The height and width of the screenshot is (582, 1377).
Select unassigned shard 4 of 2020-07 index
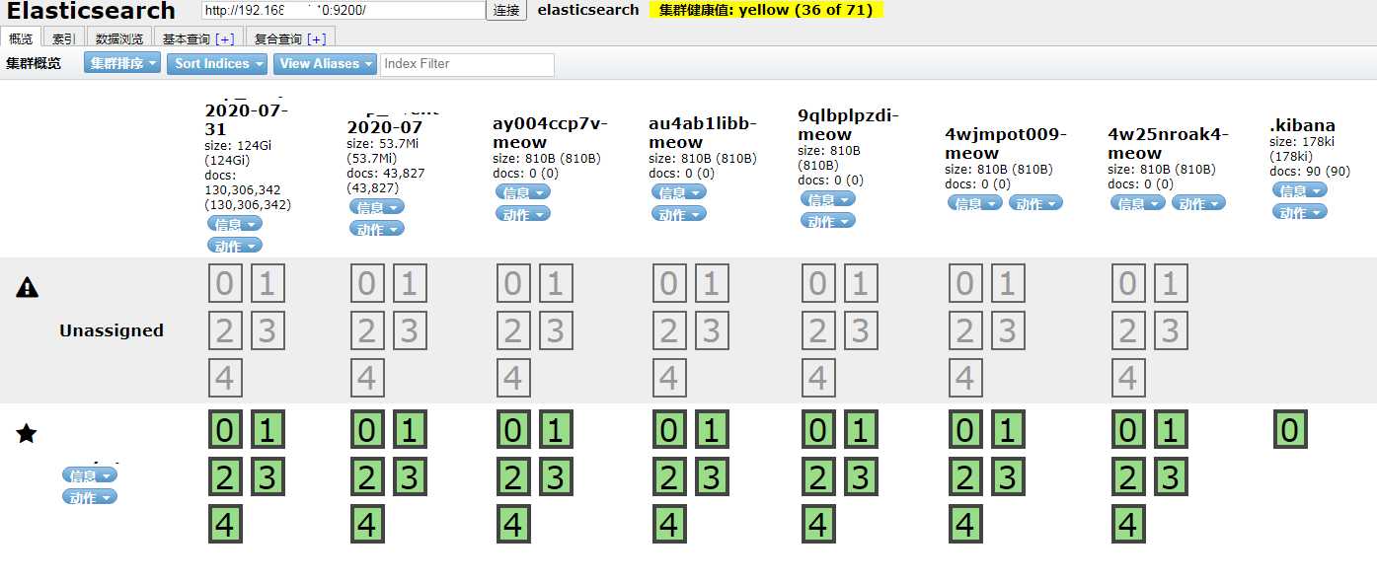(367, 379)
